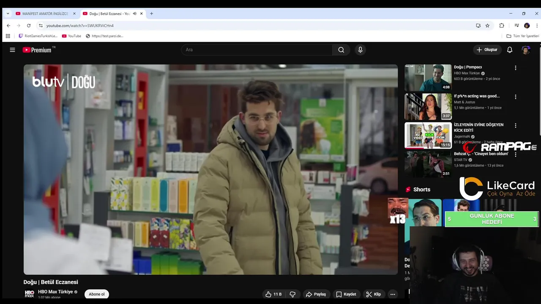Go back with browser back arrow
This screenshot has height=304, width=541.
click(8, 25)
